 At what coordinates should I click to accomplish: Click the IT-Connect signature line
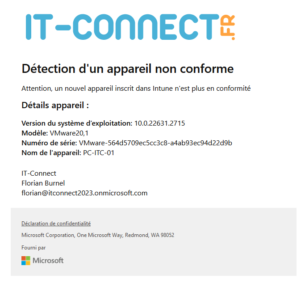pos(39,173)
